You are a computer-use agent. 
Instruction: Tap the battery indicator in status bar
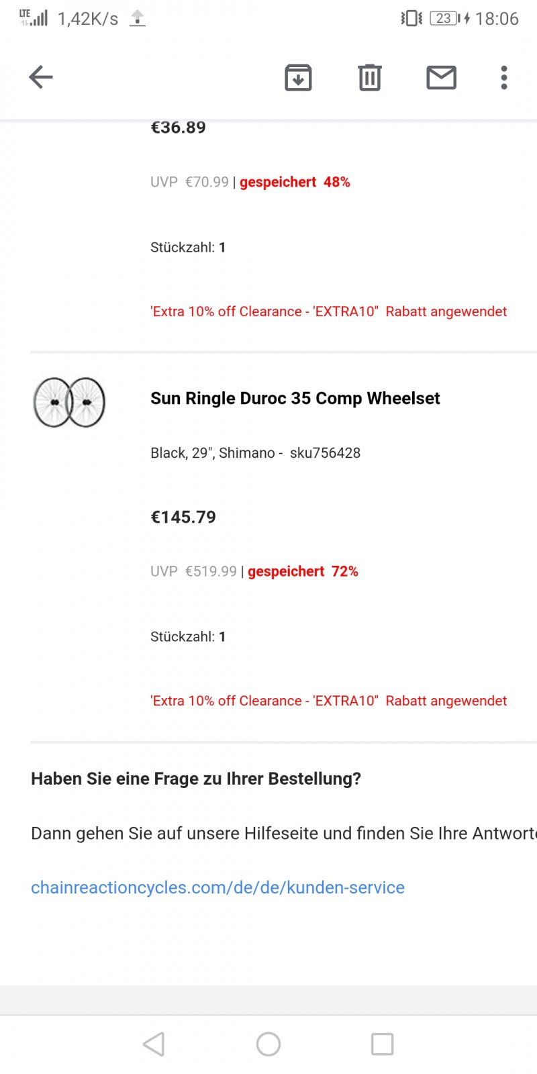coord(446,18)
